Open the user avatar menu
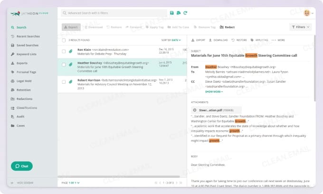 (x=308, y=13)
